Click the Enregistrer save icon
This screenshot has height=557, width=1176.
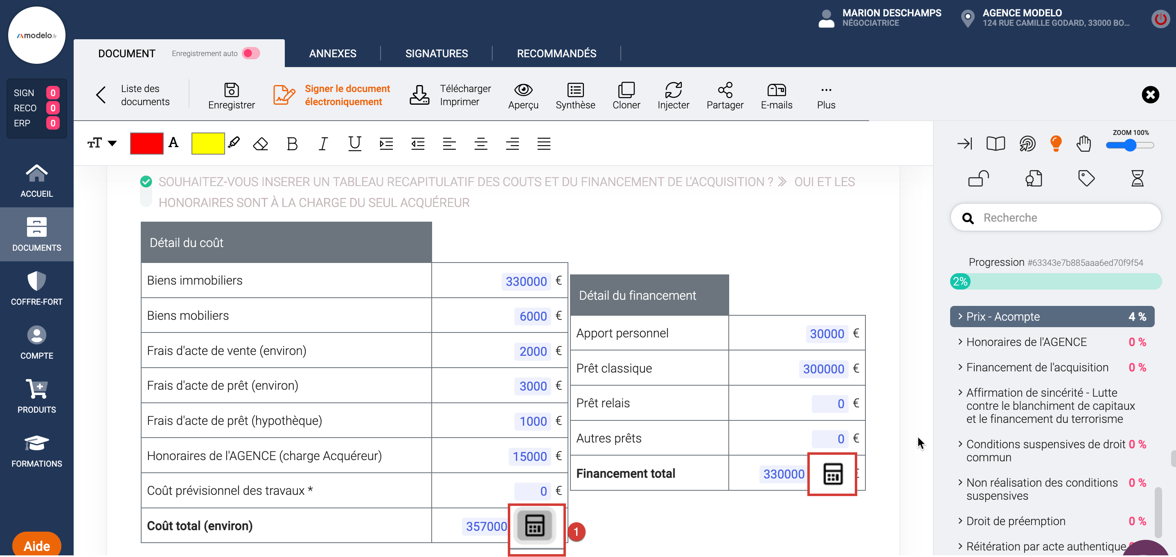coord(232,90)
